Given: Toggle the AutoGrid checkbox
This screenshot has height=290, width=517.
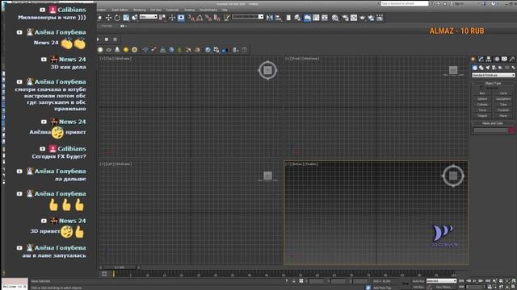Looking at the screenshot, I should pos(481,88).
